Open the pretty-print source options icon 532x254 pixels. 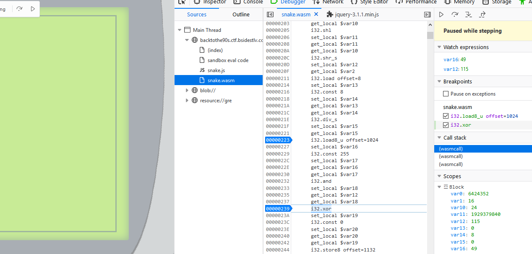(x=427, y=14)
